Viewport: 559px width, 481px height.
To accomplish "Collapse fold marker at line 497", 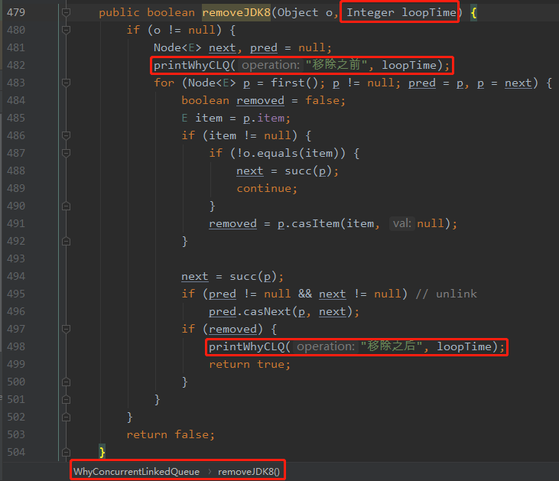I will click(66, 329).
